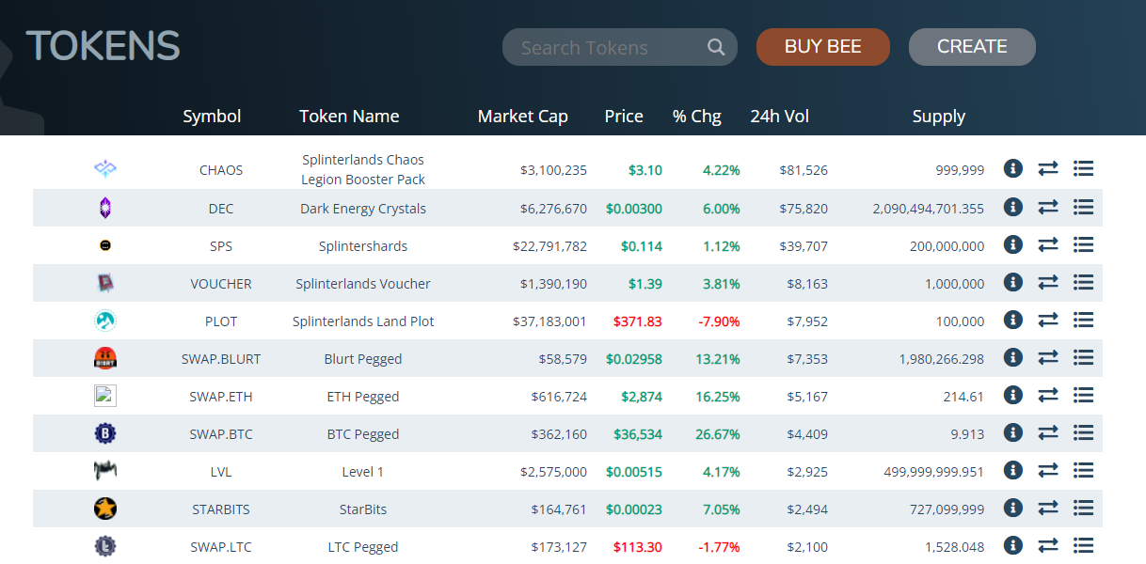
Task: View info icon for SWAP.LTC
Action: (x=1012, y=545)
